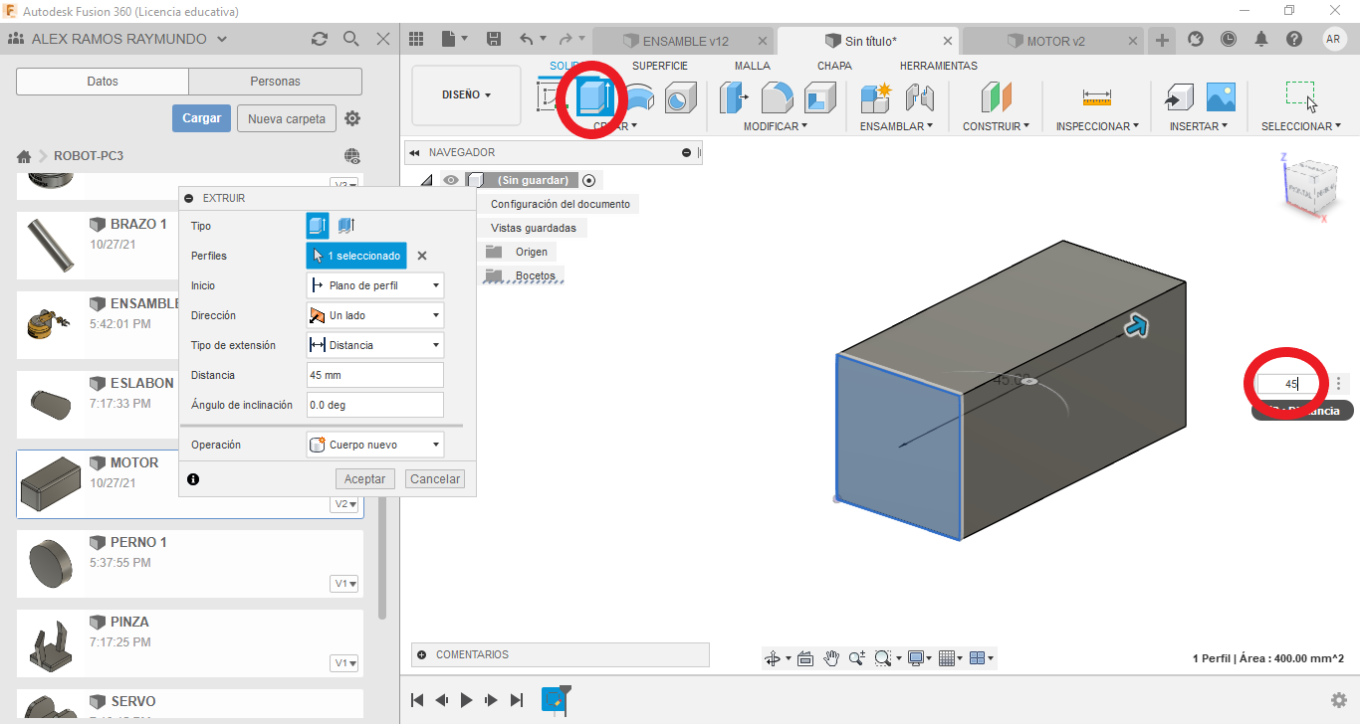
Task: Click the blue extrude distance arrow manipulator
Action: (x=1136, y=326)
